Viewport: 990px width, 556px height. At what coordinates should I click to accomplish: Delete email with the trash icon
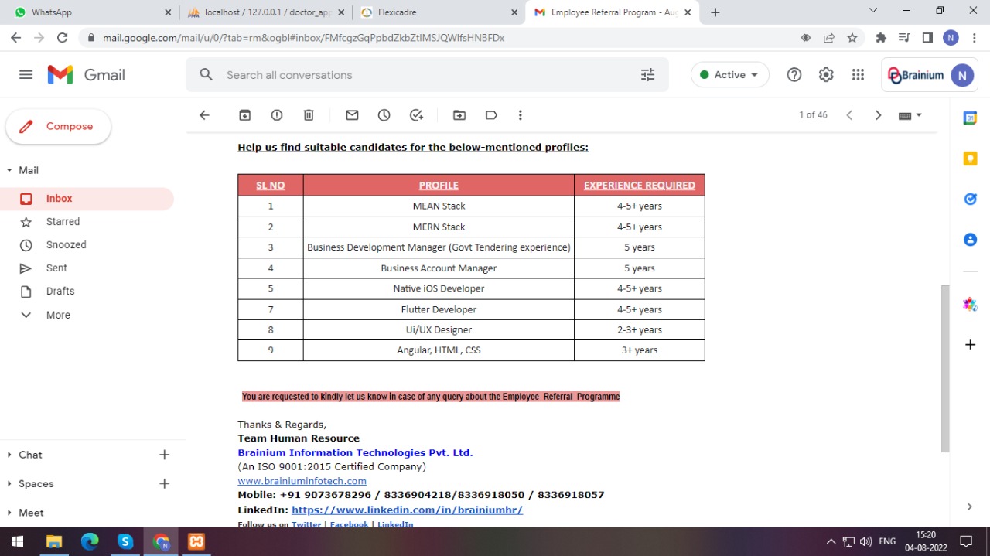(x=309, y=115)
